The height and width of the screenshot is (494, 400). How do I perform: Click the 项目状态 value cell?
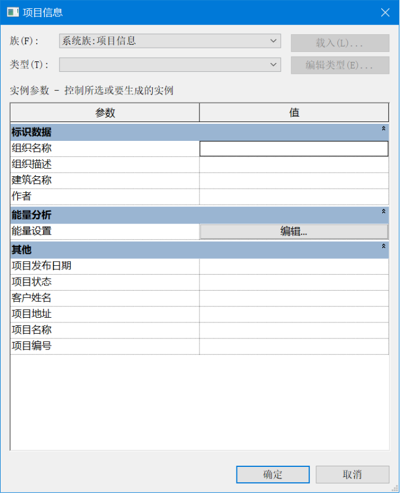point(294,282)
